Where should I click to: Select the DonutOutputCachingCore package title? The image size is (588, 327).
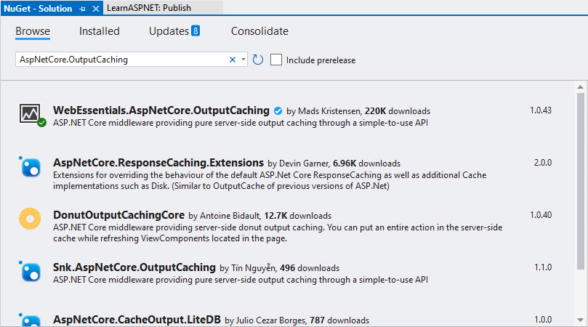click(x=119, y=215)
